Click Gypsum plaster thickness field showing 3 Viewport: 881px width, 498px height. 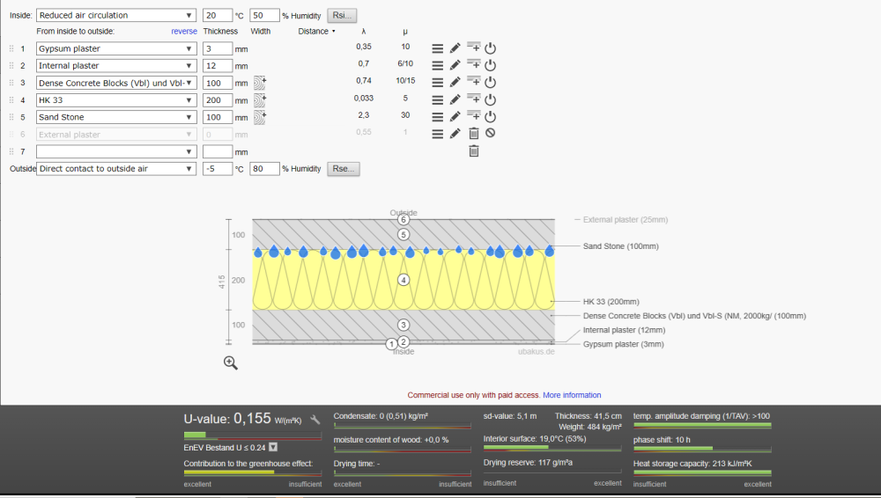(x=218, y=49)
